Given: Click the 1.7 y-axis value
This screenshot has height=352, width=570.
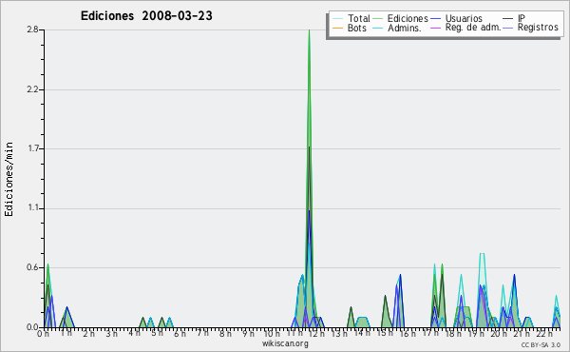Looking at the screenshot, I should click(32, 148).
